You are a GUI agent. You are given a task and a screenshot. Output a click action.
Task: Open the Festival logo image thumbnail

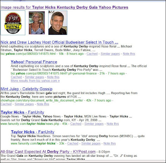[13, 23]
